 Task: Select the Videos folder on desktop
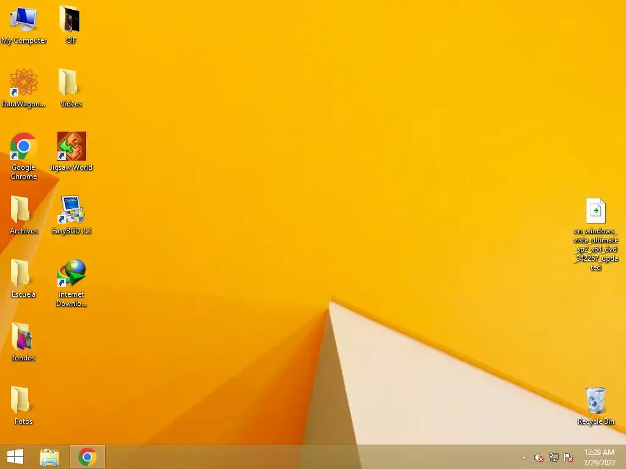[x=68, y=82]
